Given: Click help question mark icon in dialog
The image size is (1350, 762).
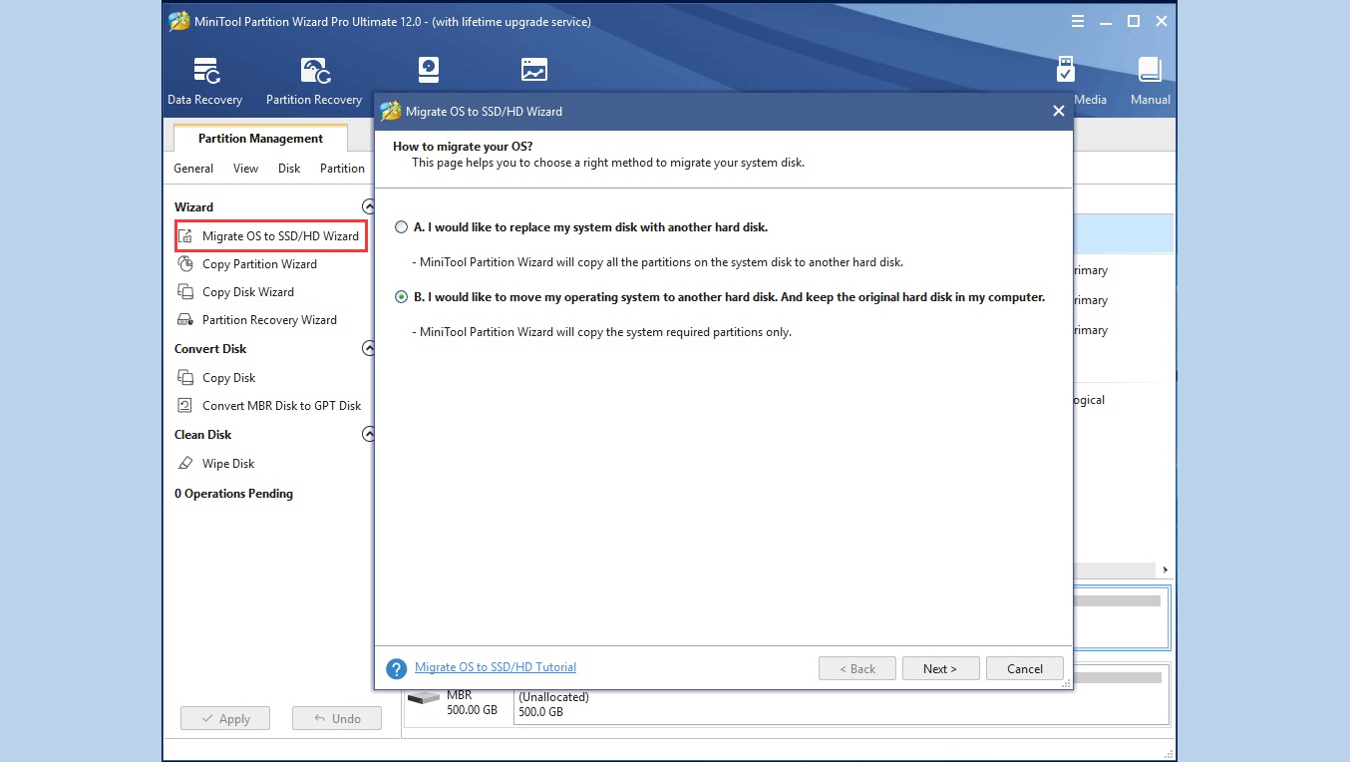Looking at the screenshot, I should 397,668.
